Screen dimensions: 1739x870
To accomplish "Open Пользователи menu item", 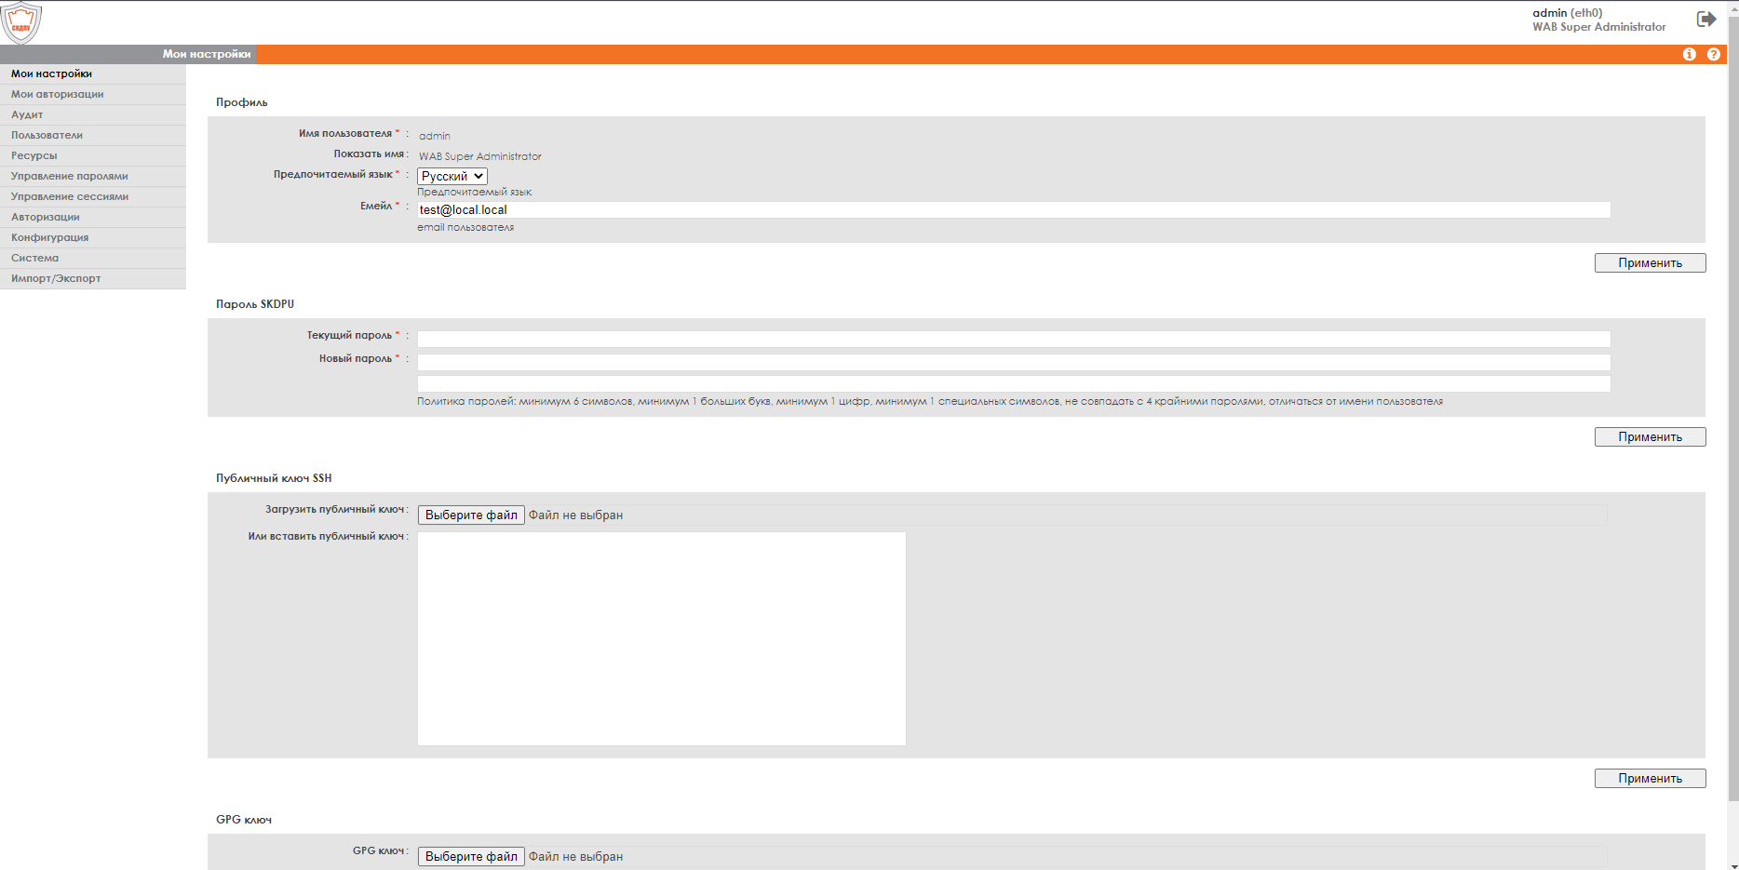I will 93,135.
